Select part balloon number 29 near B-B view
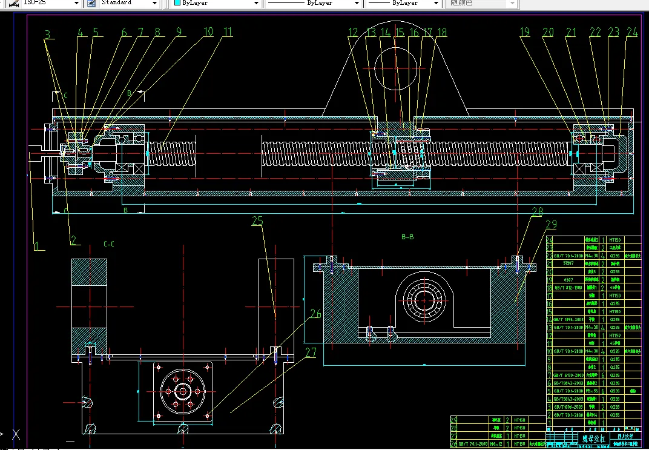Screen dimensions: 649x450 551,224
